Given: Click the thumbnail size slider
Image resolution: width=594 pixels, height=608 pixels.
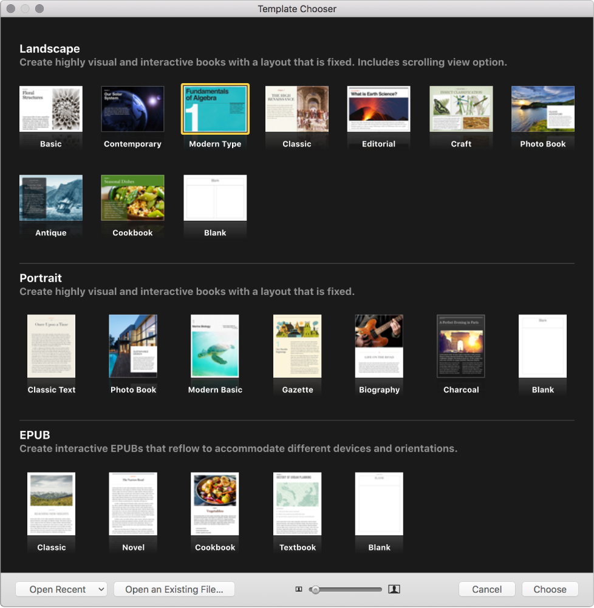Looking at the screenshot, I should click(346, 590).
